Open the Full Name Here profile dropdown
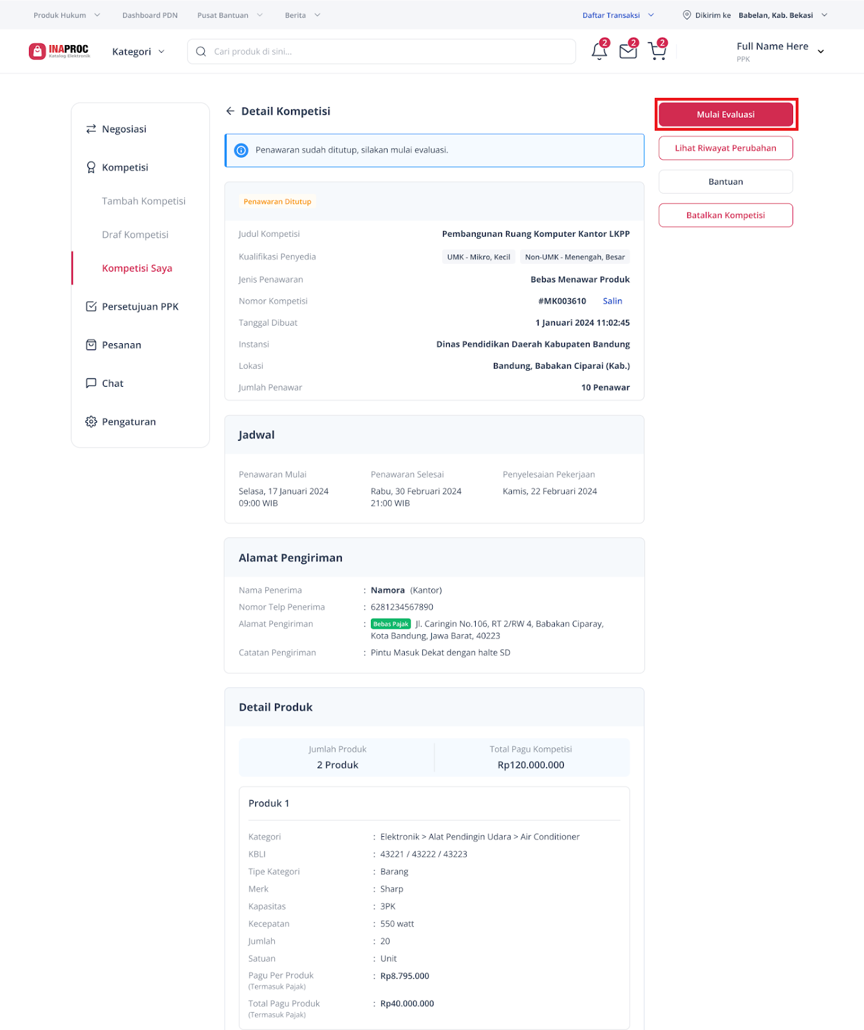 (x=780, y=51)
